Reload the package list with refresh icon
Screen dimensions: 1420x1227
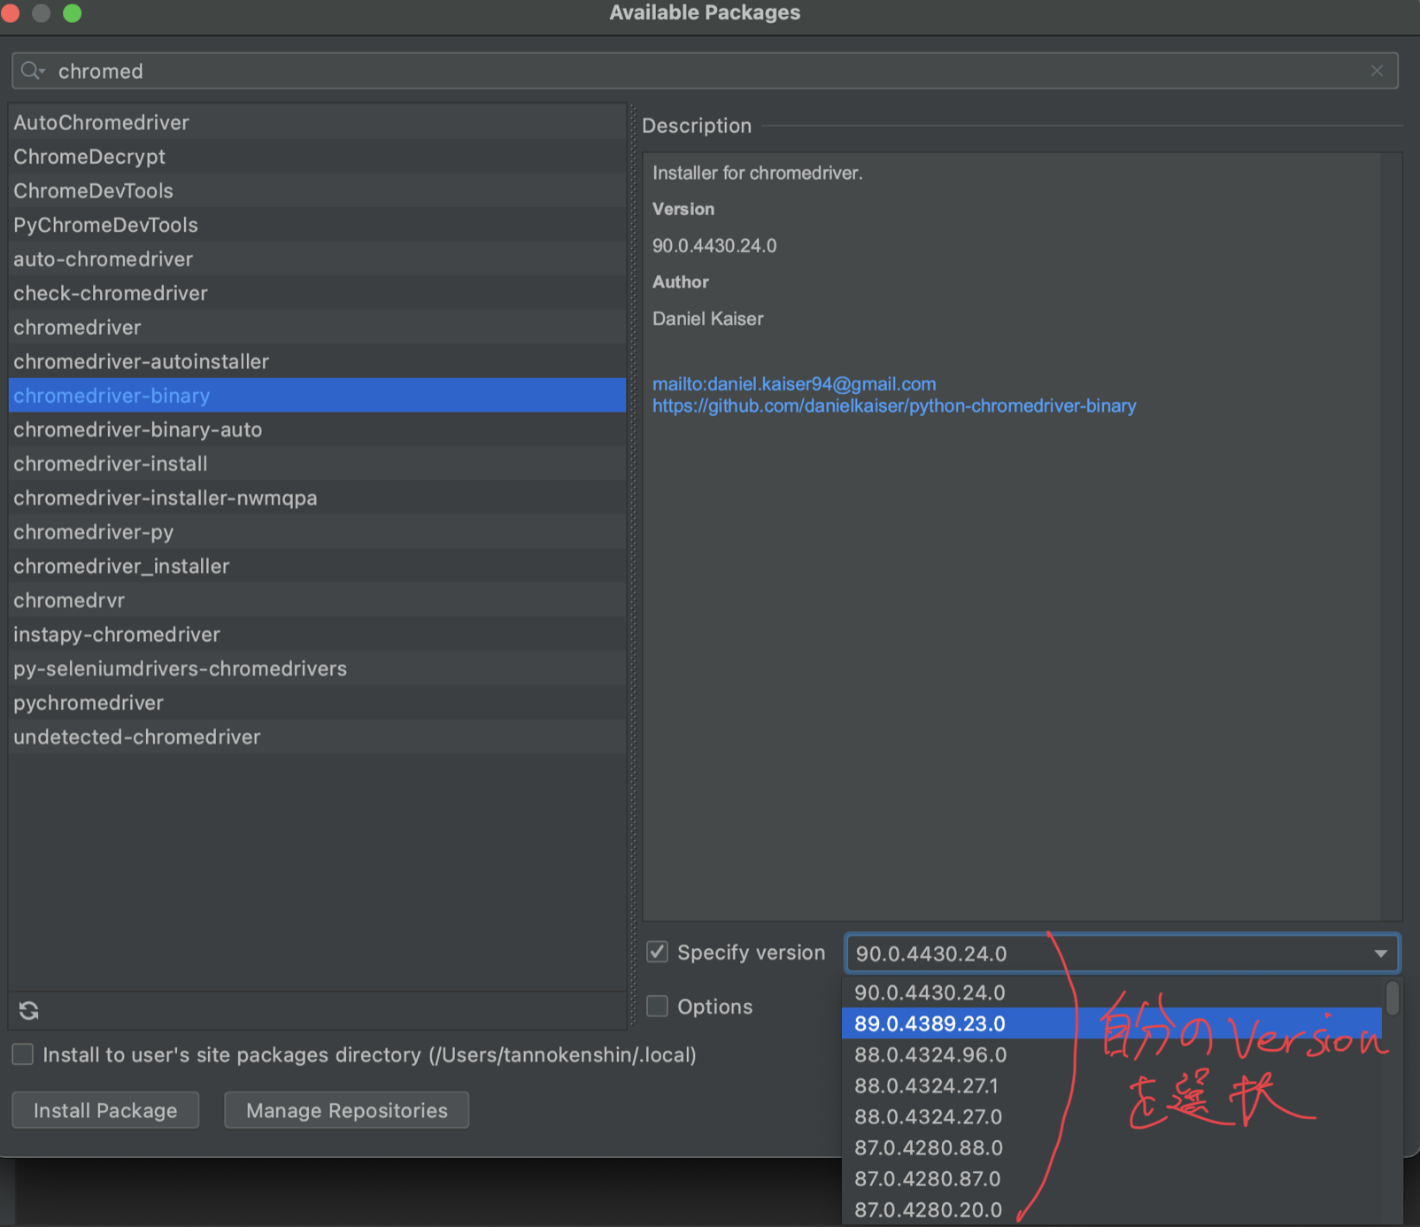coord(29,1010)
